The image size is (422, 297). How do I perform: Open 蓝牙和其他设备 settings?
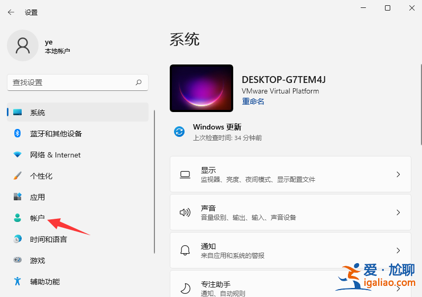tap(78, 133)
